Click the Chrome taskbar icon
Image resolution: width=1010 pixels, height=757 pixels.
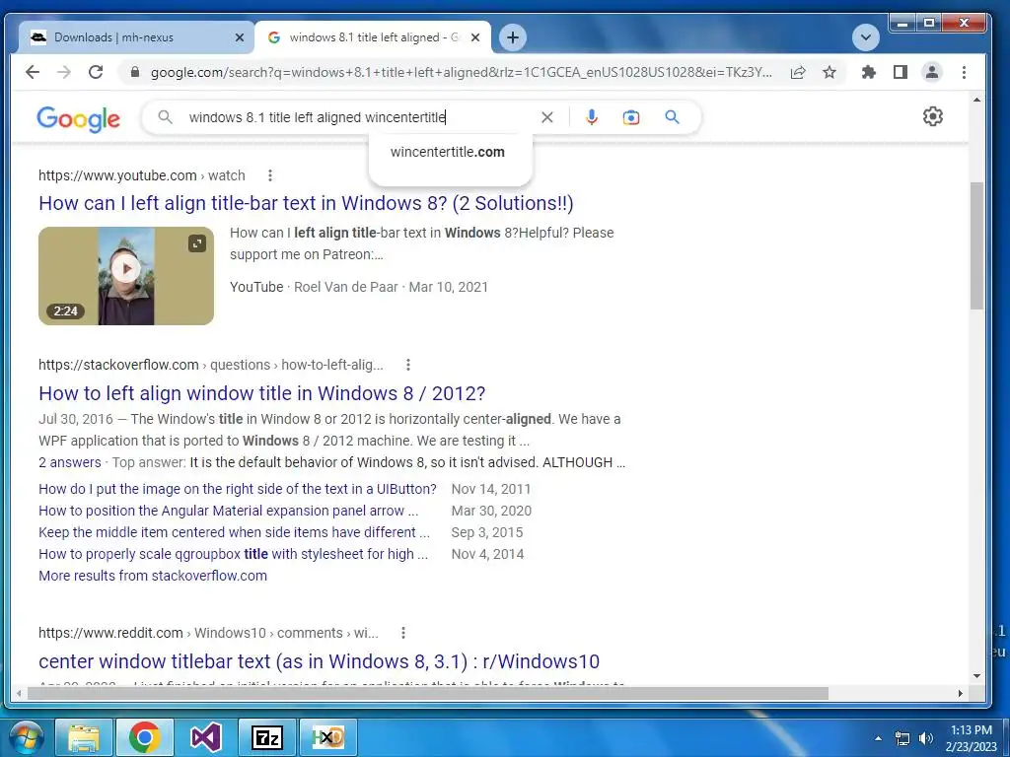pyautogui.click(x=144, y=737)
